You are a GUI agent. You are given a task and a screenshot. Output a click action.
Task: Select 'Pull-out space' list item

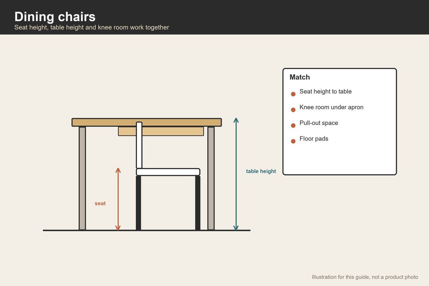point(319,123)
